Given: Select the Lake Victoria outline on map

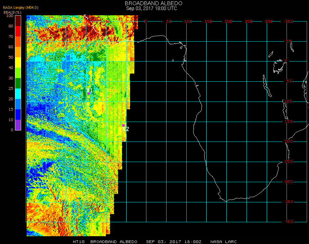Looking at the screenshot, I should pyautogui.click(x=278, y=66).
